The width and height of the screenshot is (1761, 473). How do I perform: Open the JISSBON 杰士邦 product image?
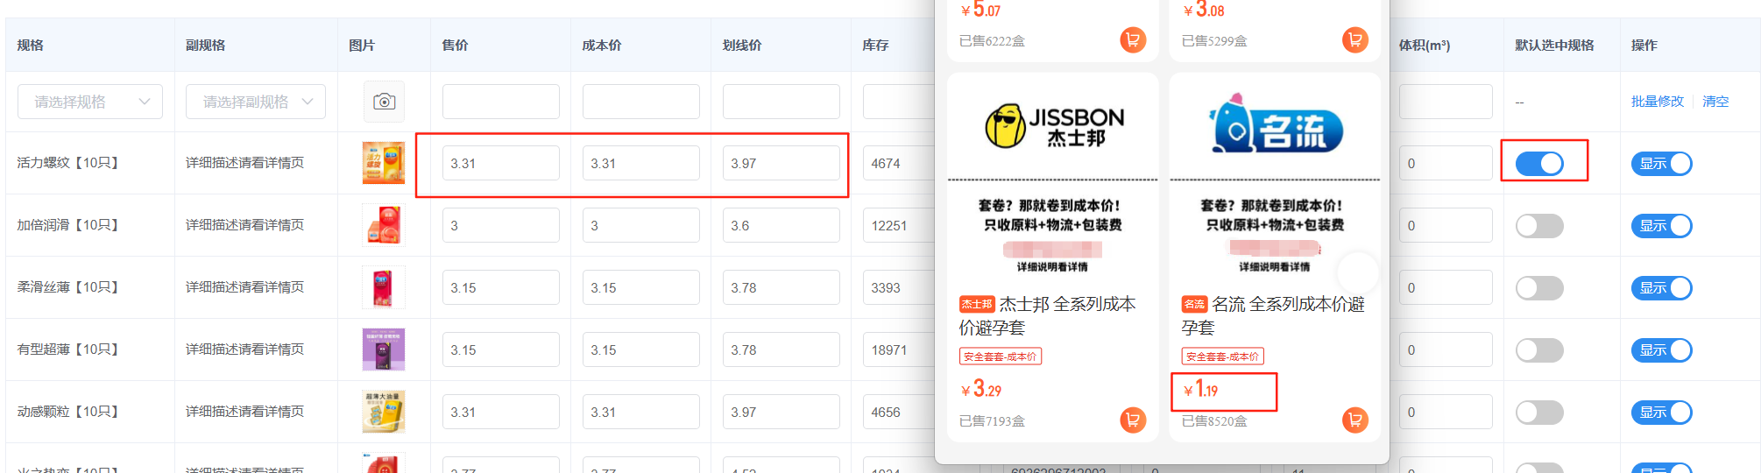(1053, 177)
